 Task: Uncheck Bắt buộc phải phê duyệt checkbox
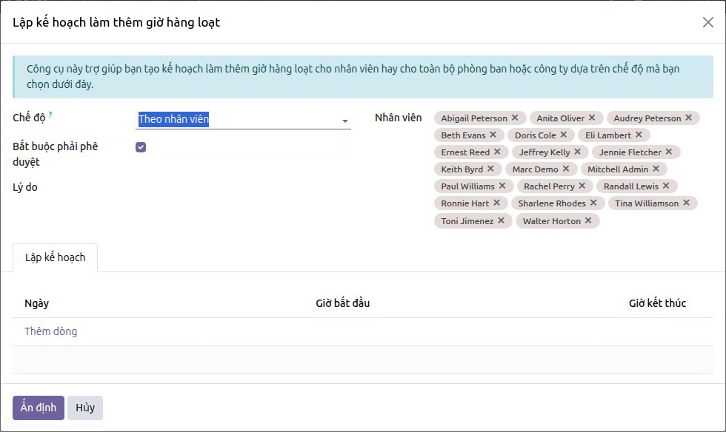point(141,147)
